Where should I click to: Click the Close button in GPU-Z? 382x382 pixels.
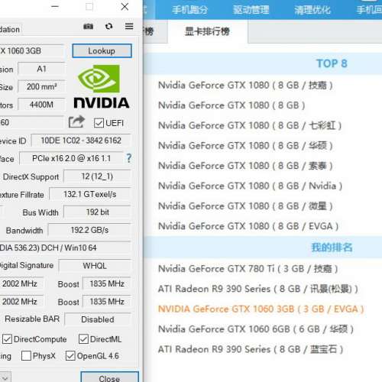[x=109, y=377]
